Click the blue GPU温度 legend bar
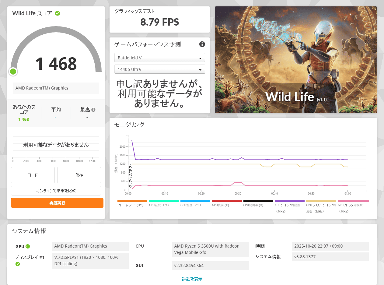Image resolution: width=384 pixels, height=285 pixels. (195, 201)
